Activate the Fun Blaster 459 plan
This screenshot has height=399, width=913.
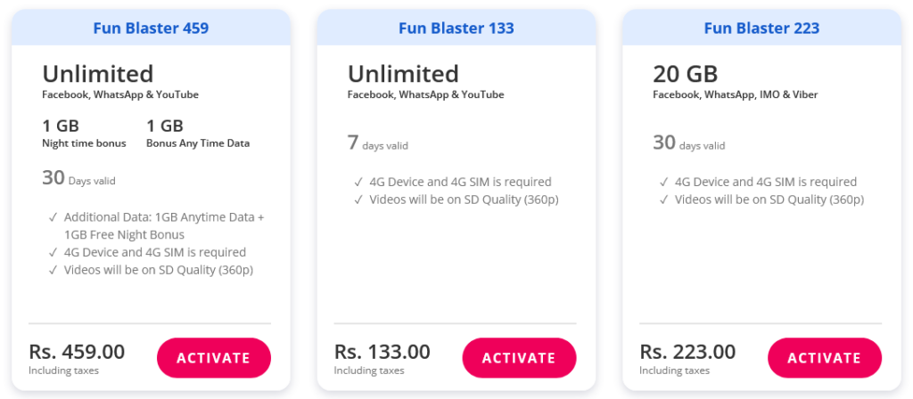pyautogui.click(x=213, y=358)
